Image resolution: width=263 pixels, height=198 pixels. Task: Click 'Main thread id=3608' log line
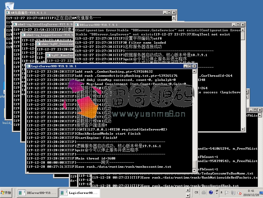[71, 158]
